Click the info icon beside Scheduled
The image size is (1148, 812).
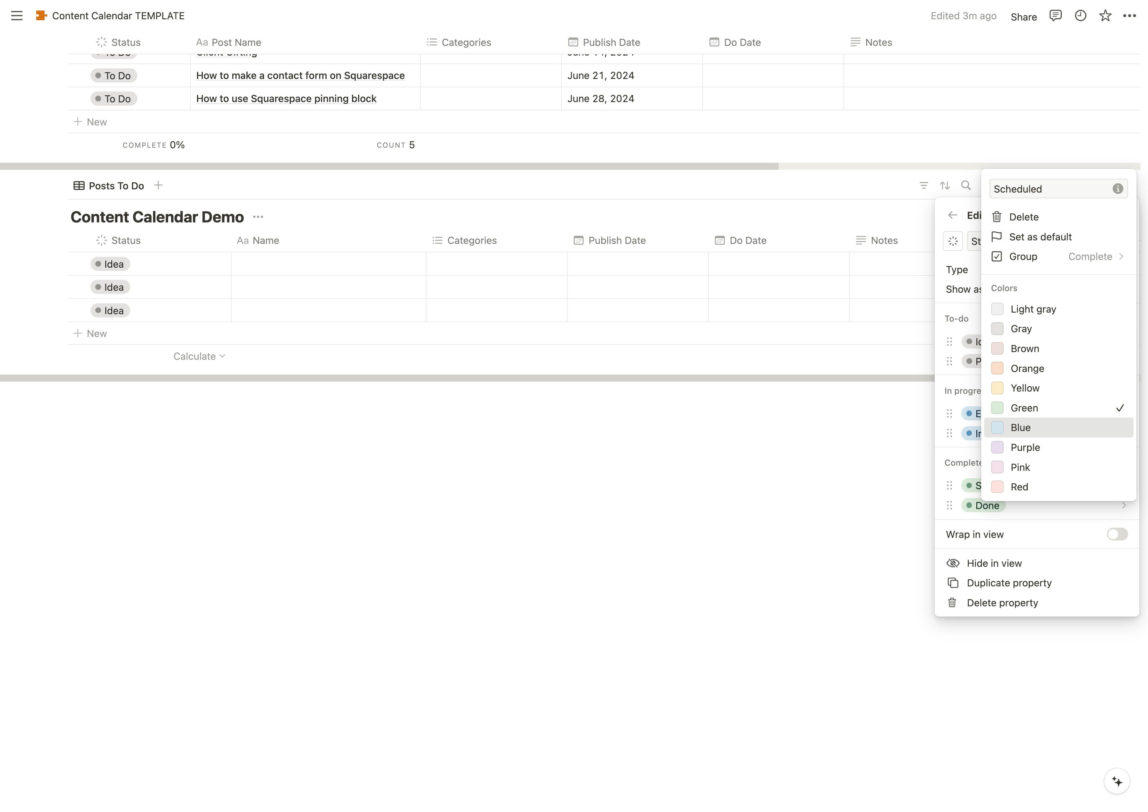[1118, 189]
